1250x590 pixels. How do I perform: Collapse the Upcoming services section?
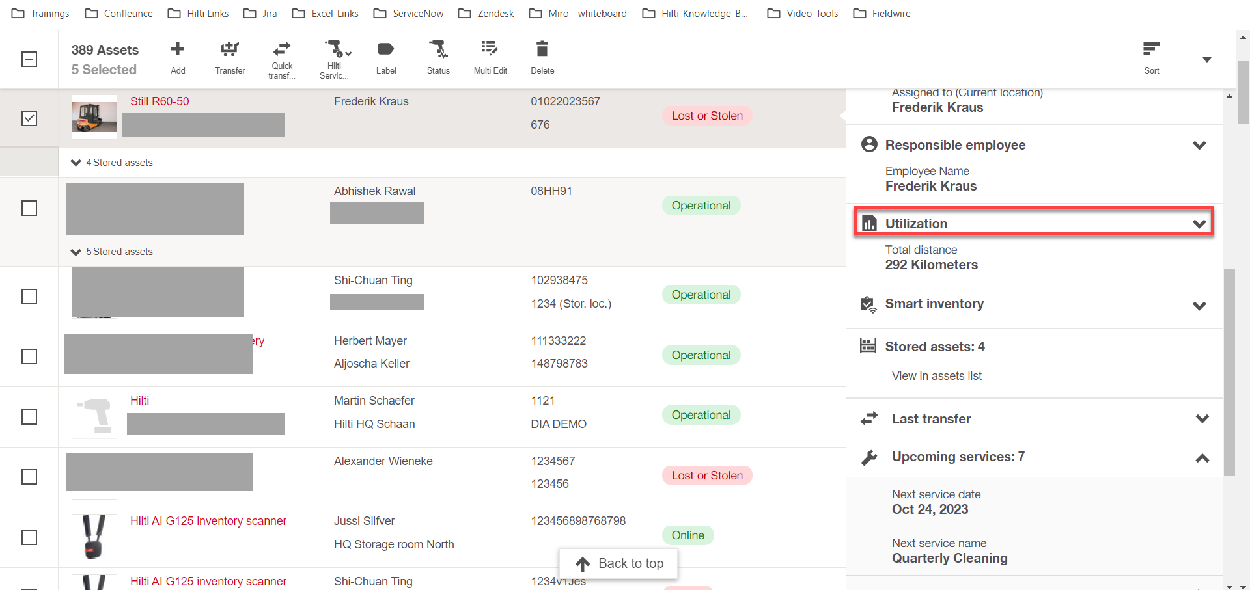(1202, 459)
